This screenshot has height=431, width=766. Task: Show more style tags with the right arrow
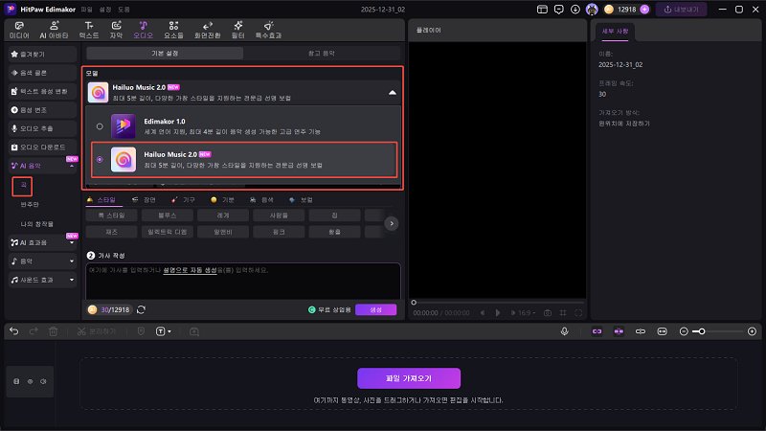pyautogui.click(x=392, y=223)
